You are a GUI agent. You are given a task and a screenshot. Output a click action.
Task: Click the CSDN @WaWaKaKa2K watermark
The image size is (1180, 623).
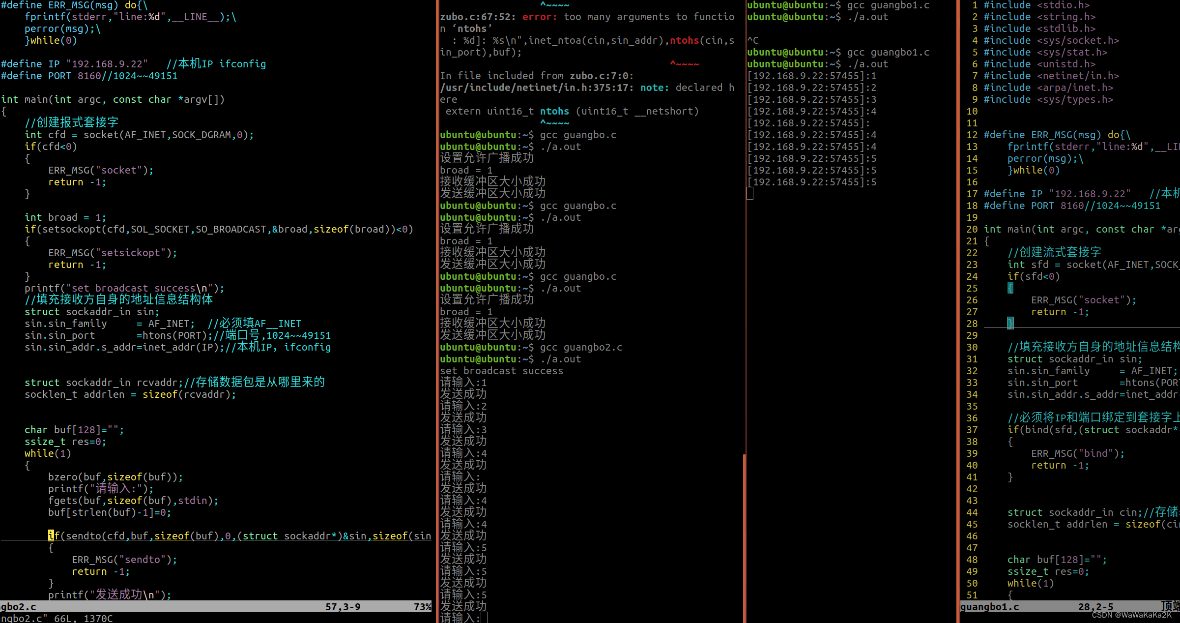pos(1131,615)
